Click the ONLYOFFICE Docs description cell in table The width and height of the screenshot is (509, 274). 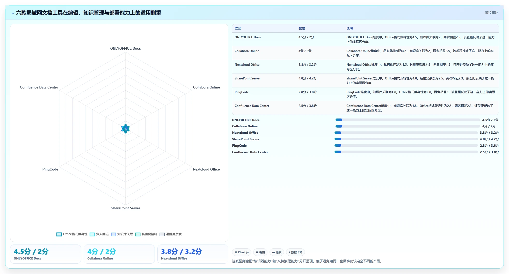(x=420, y=40)
